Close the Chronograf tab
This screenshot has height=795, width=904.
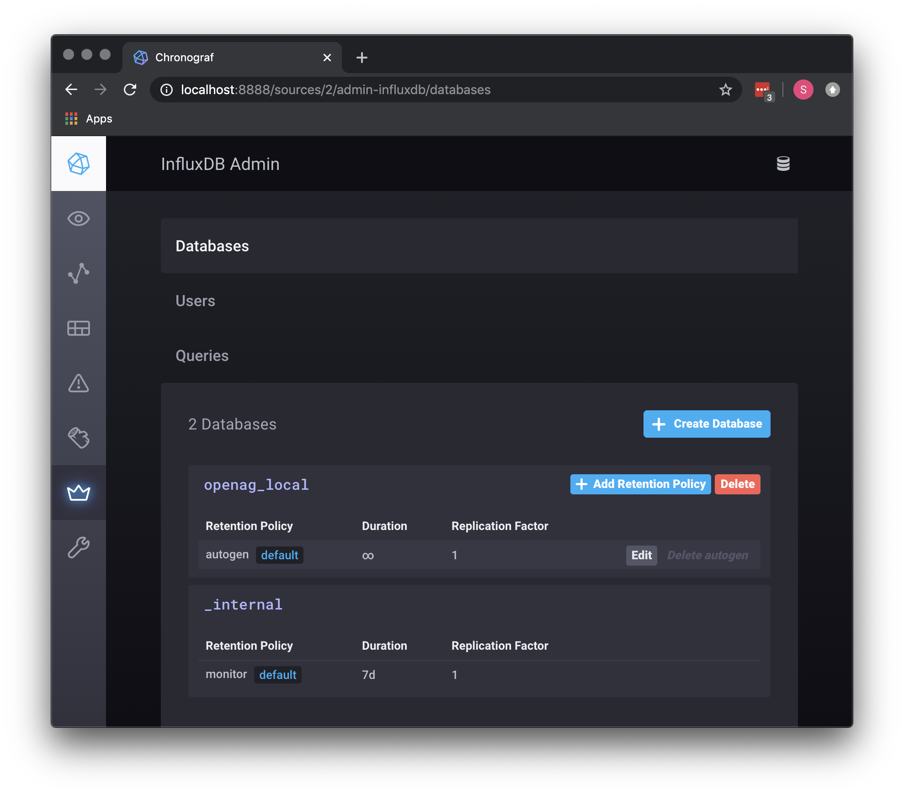pos(327,58)
